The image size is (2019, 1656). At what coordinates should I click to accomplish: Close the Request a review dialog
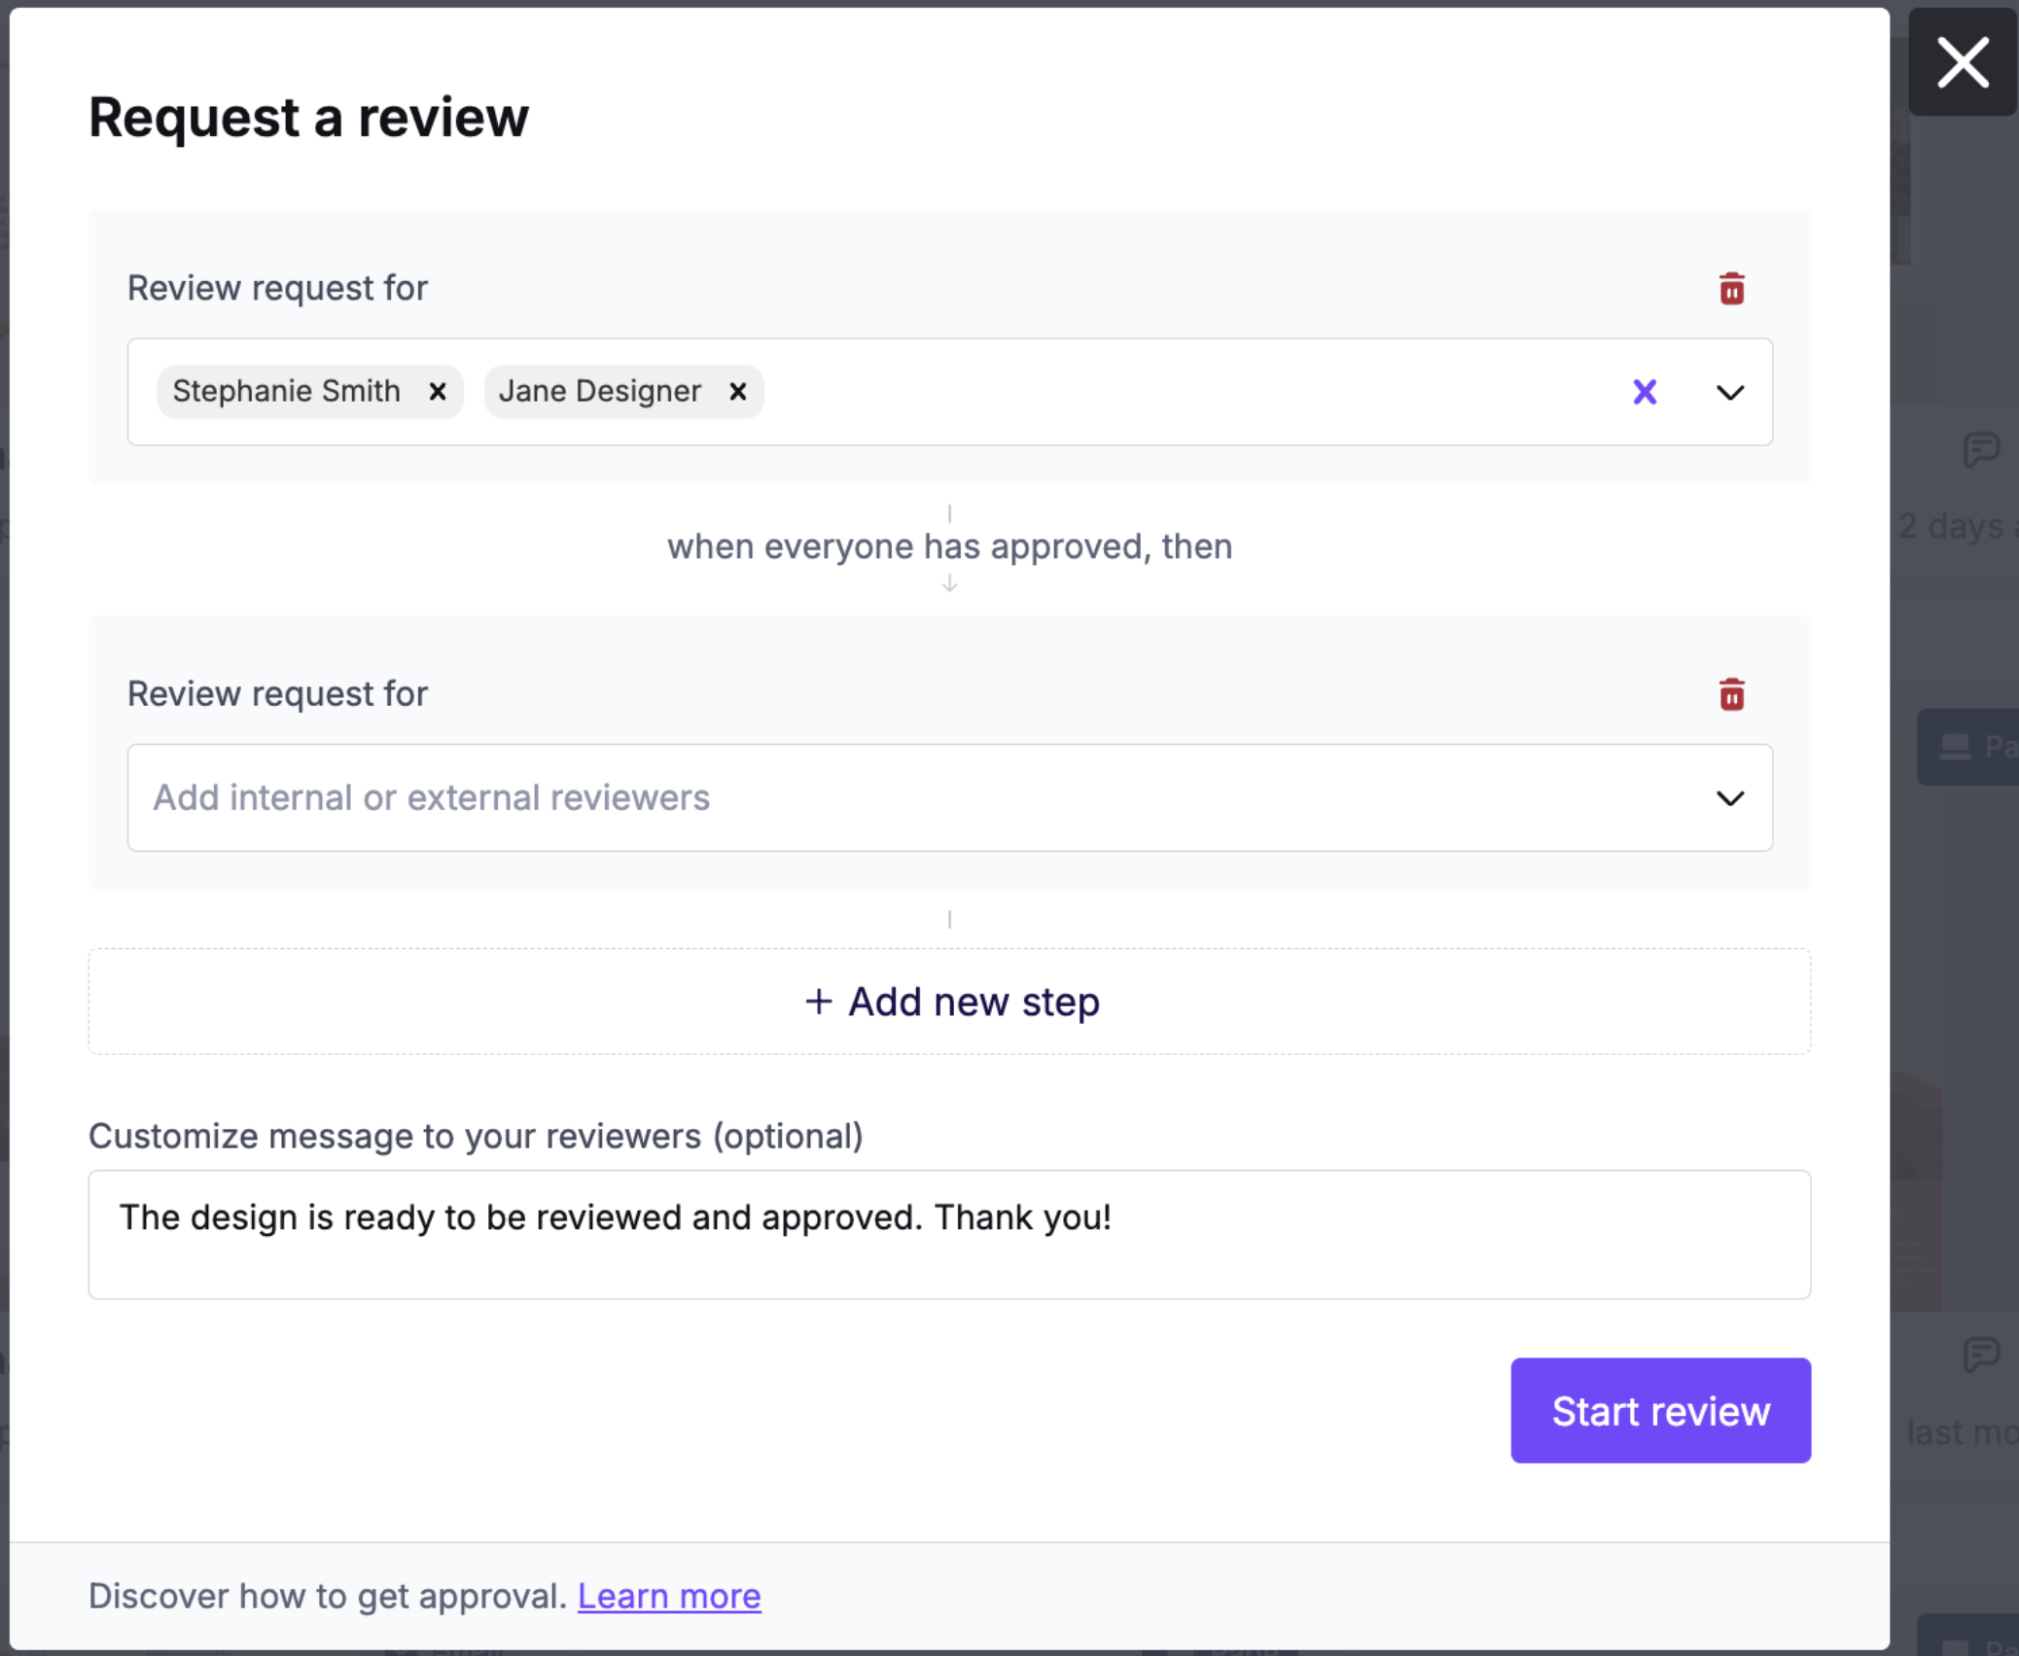point(1963,62)
